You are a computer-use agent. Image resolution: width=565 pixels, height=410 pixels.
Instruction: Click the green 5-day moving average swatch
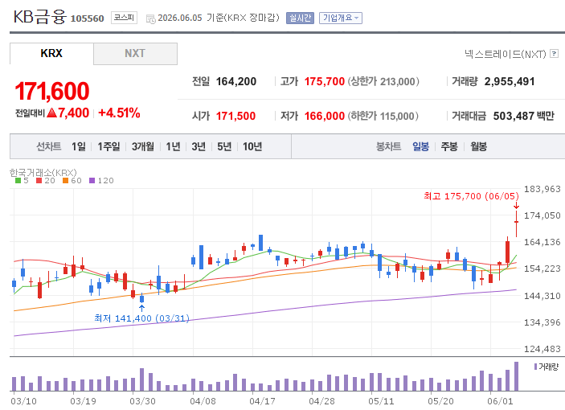(18, 181)
